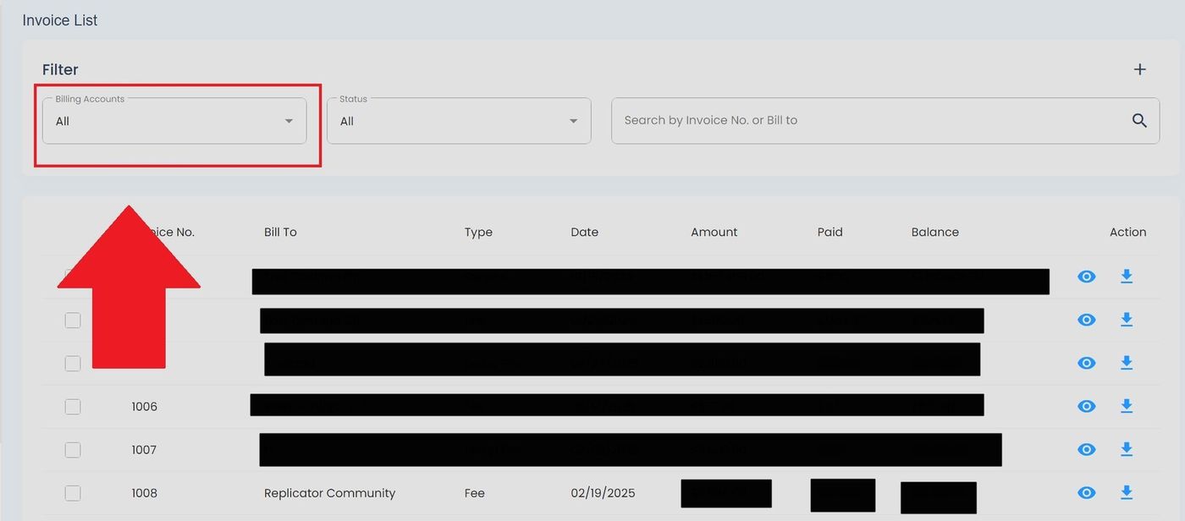This screenshot has width=1185, height=521.
Task: Sort by the Bill To column header
Action: (280, 232)
